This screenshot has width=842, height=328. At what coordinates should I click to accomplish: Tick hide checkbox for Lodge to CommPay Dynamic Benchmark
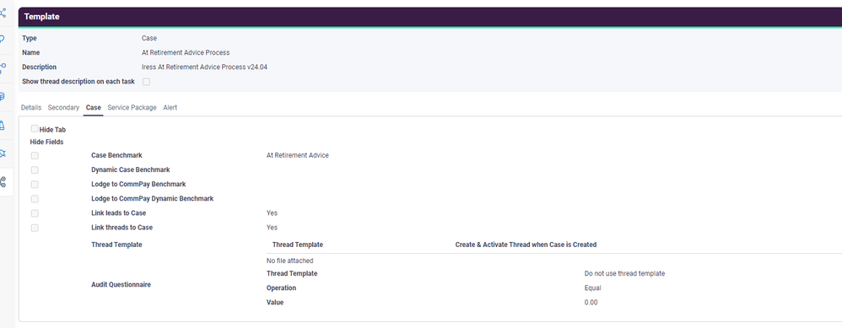pyautogui.click(x=35, y=199)
